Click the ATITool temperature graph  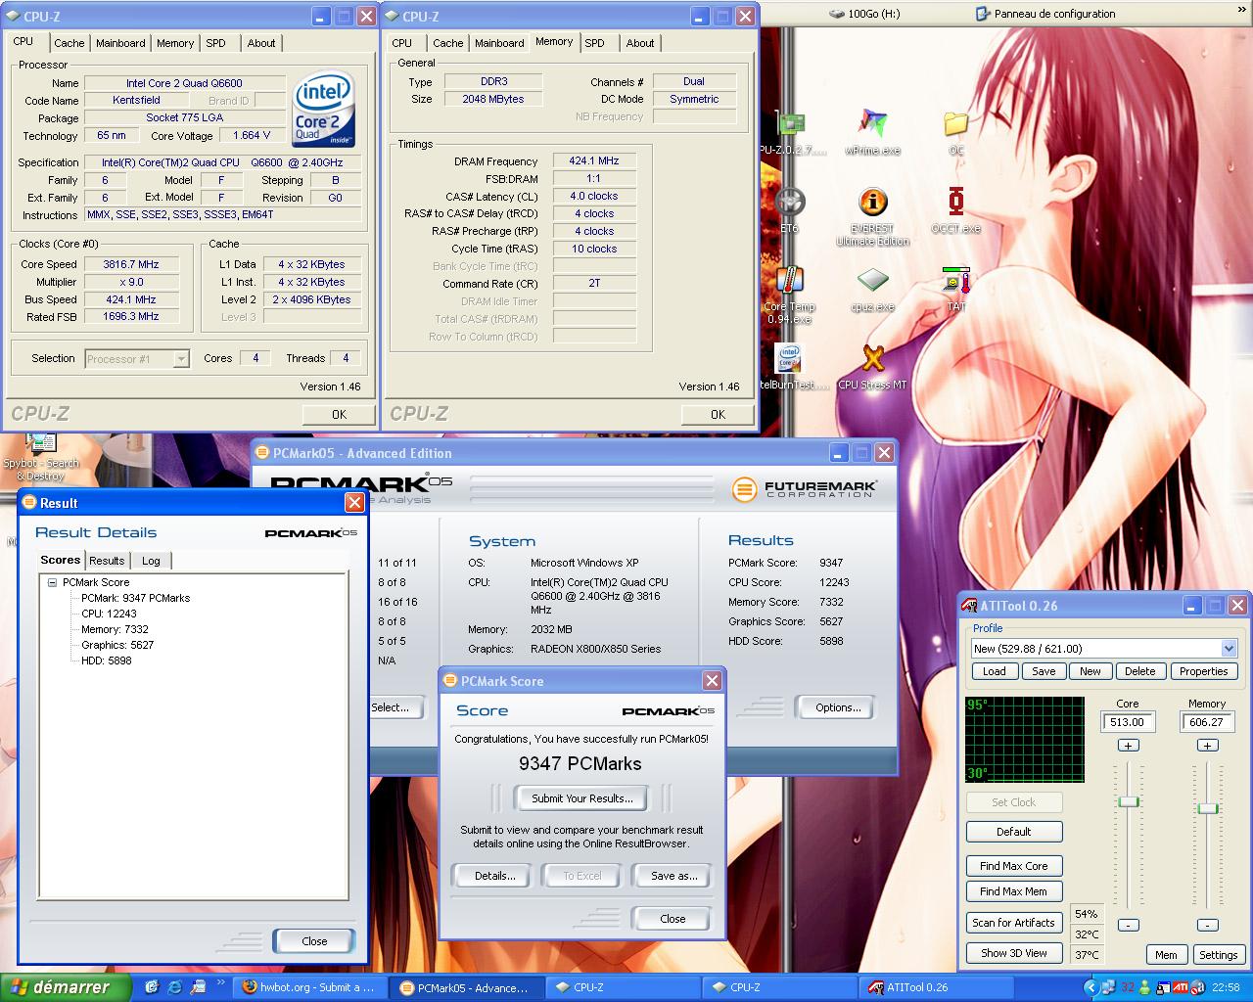point(1025,740)
